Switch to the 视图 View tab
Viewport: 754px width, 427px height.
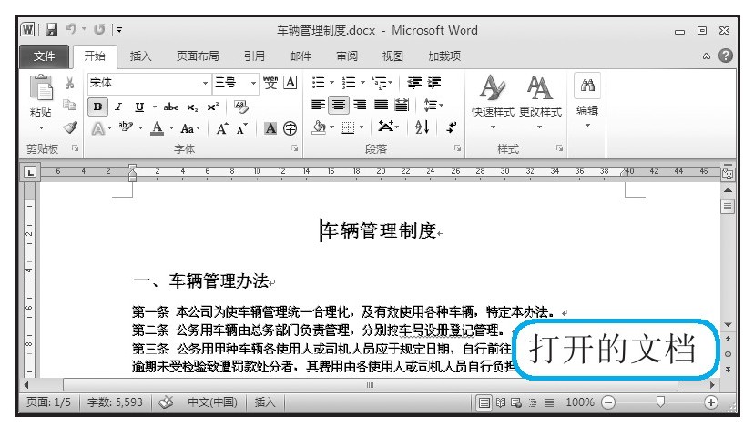(392, 56)
